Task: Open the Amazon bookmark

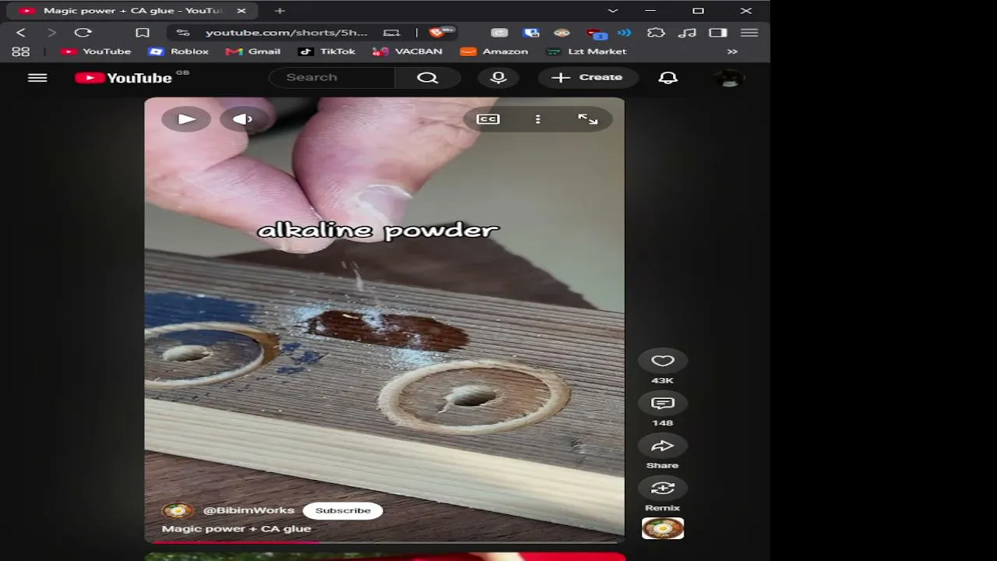Action: point(495,51)
